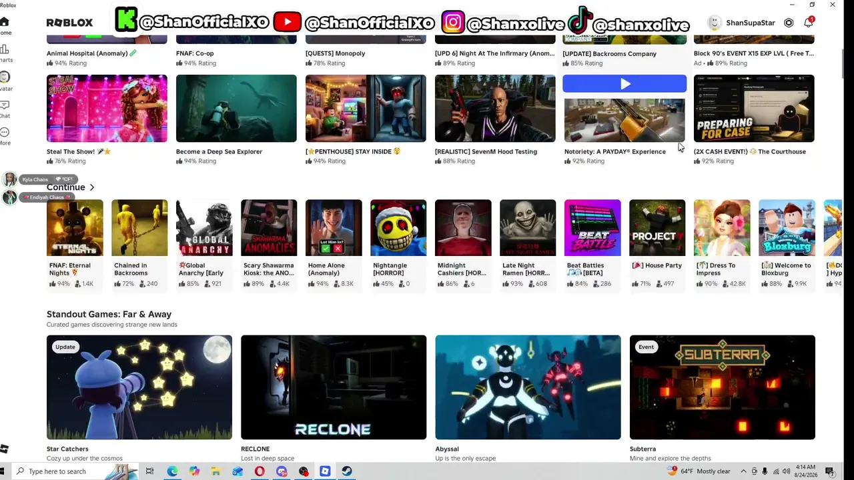Open the Robux icon in header
This screenshot has height=480, width=854.
click(x=789, y=23)
